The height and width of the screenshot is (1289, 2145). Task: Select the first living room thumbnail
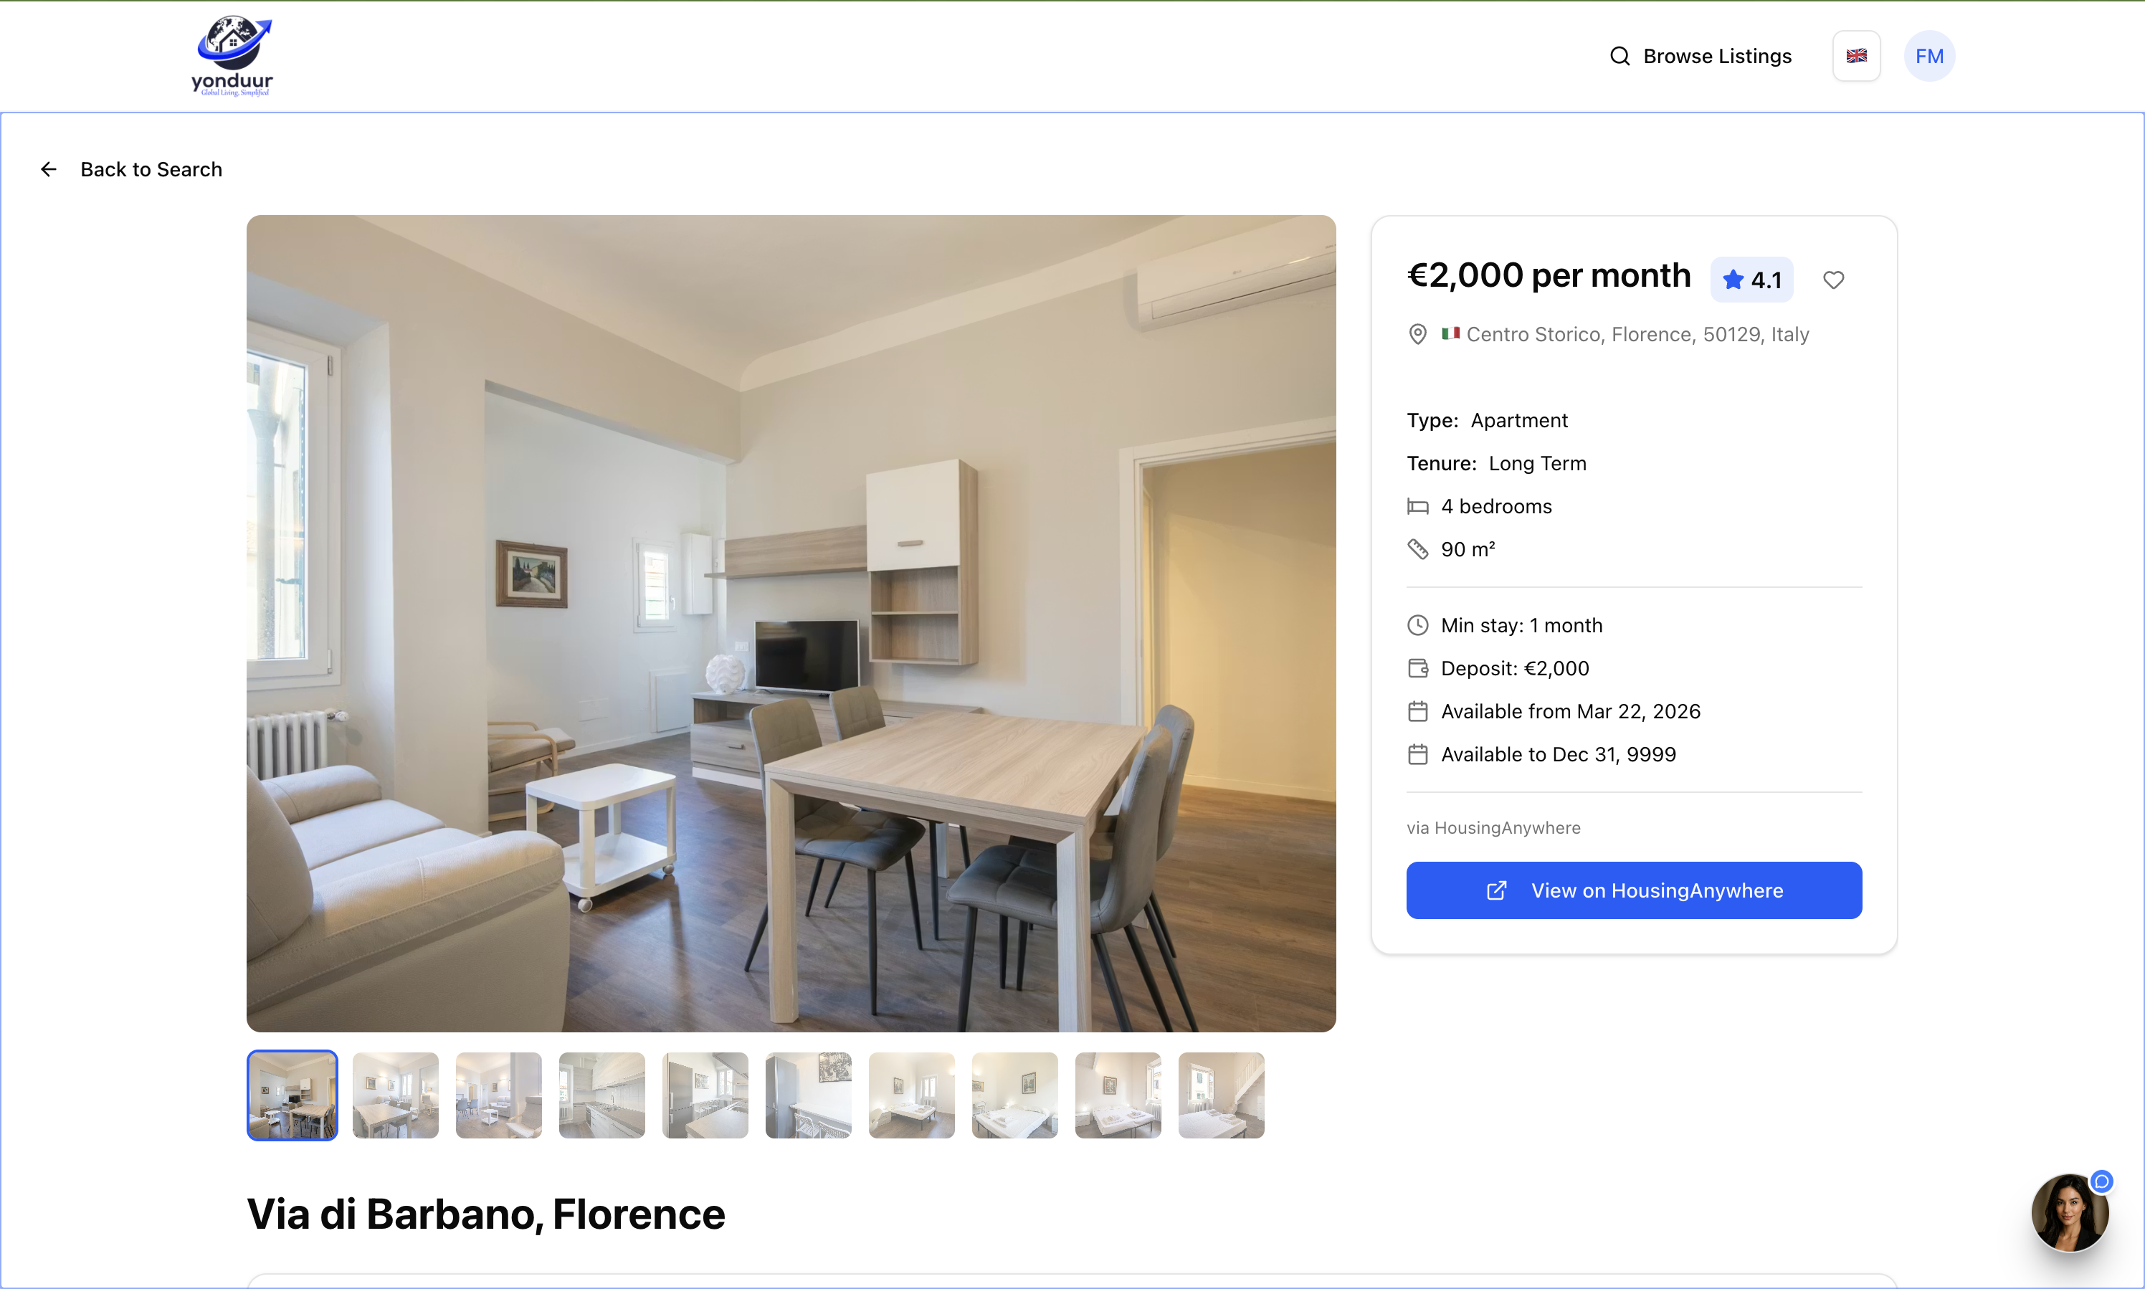click(292, 1095)
